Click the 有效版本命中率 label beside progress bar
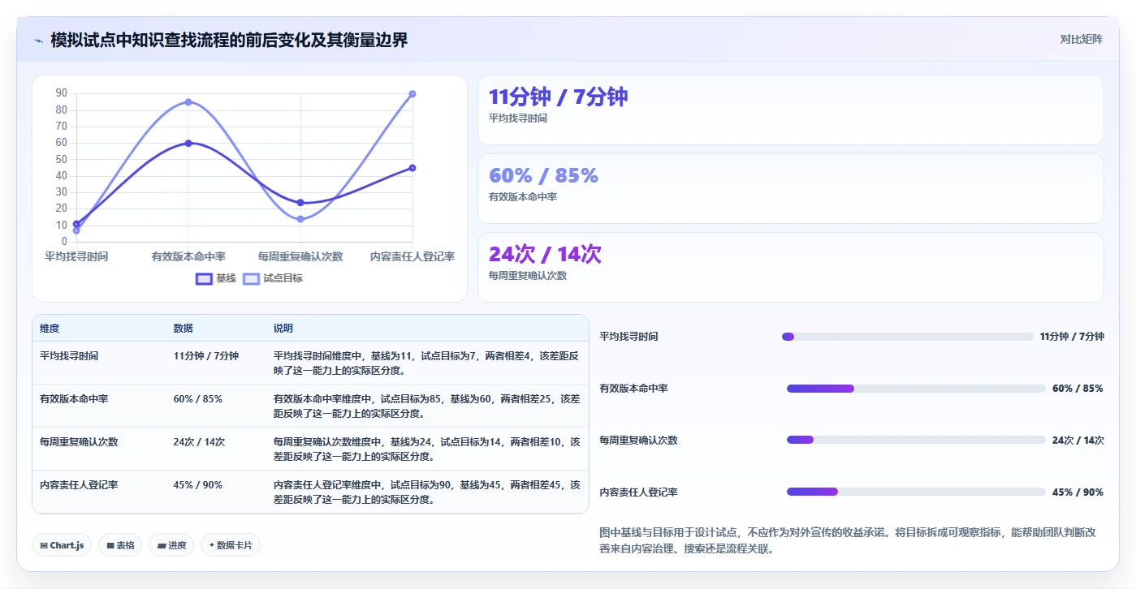1136x589 pixels. [x=633, y=389]
